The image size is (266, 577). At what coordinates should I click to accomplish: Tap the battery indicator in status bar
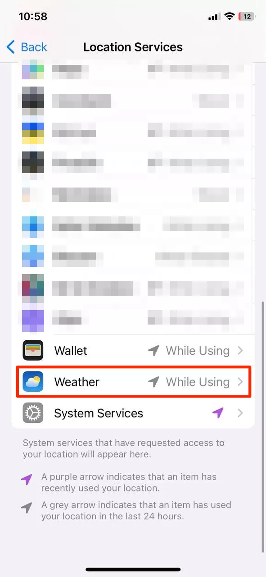click(x=247, y=17)
